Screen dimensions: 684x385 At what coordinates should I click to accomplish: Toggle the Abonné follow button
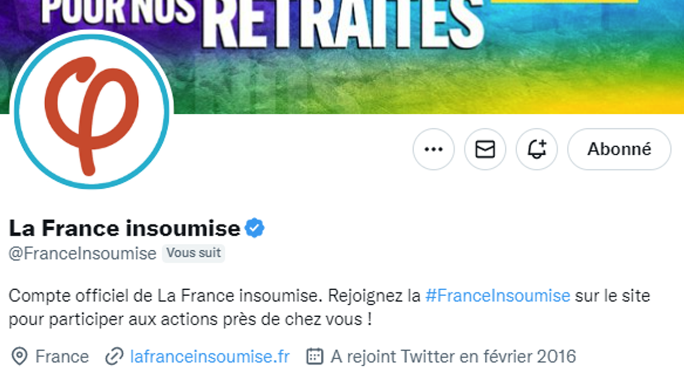(x=619, y=149)
